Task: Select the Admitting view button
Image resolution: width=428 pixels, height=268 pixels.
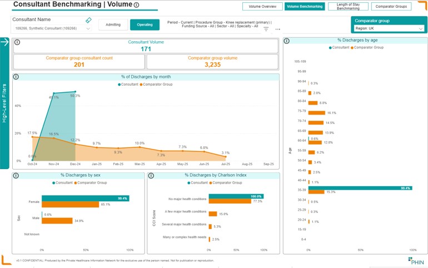Action: [x=113, y=25]
